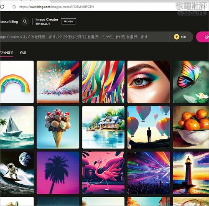209x206 pixels.
Task: Select the アを探す ideas tab
Action: pyautogui.click(x=7, y=53)
